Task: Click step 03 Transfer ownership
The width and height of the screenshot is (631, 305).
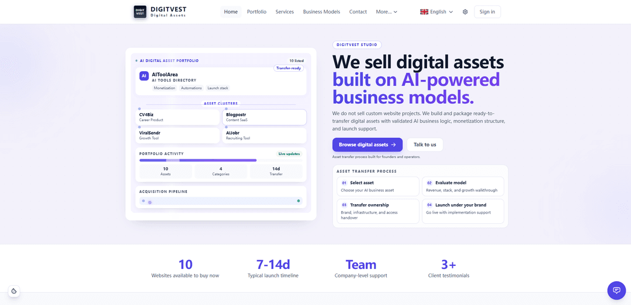Action: [x=378, y=211]
